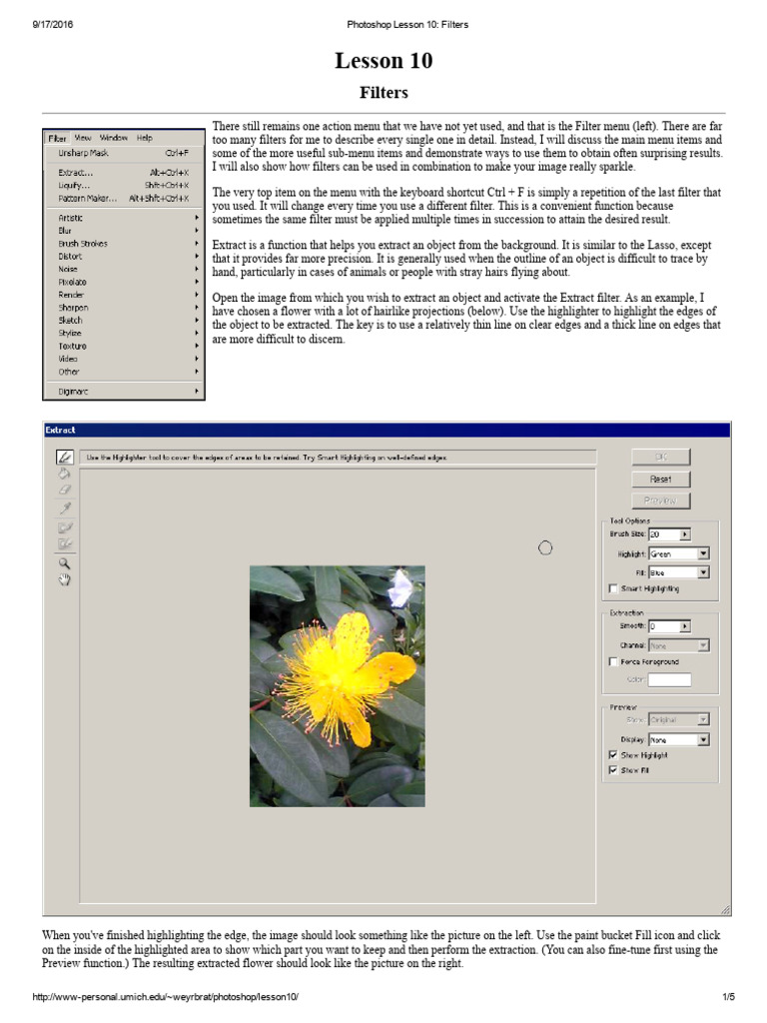Screen dimensions: 767x1023
Task: Click the yellow flower preview image
Action: (338, 686)
